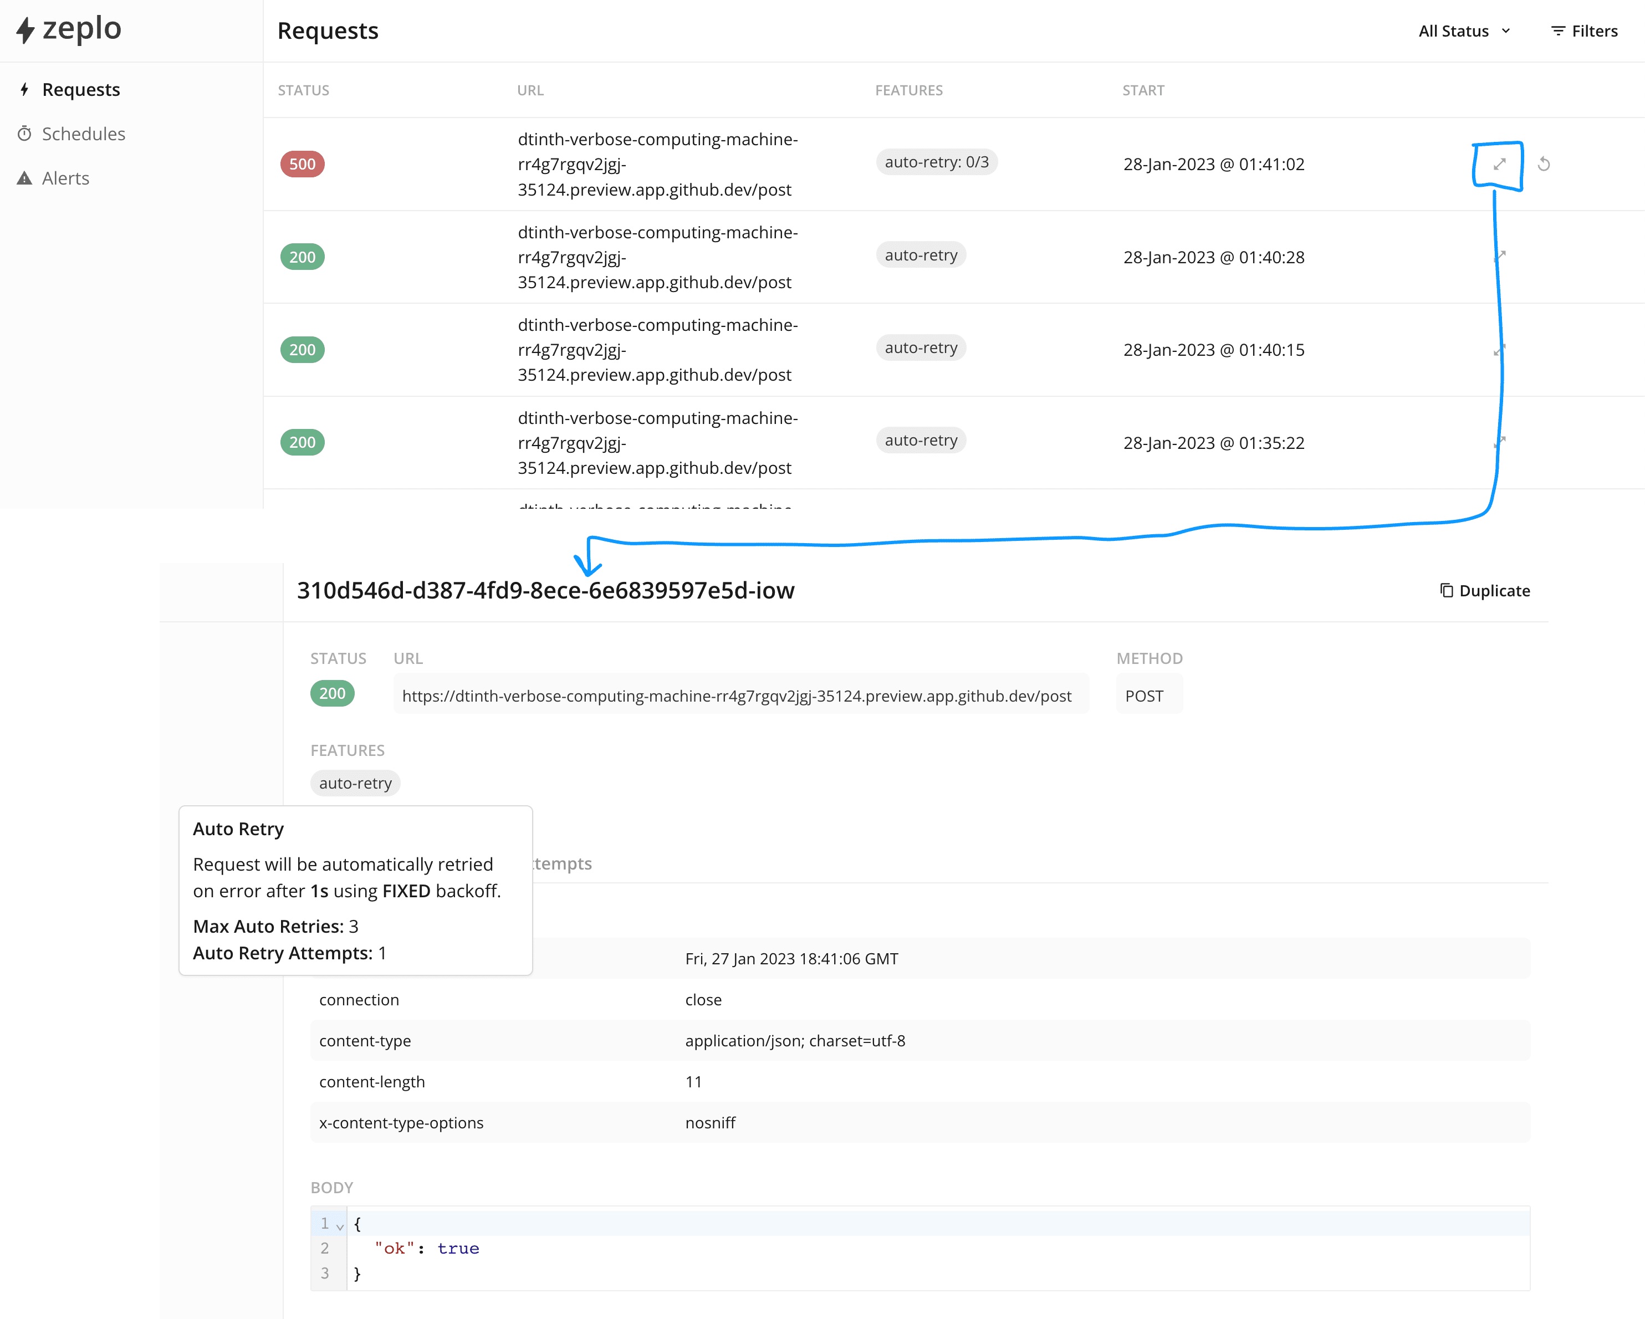The image size is (1645, 1319).
Task: Click the Schedules stopwatch icon
Action: coord(24,134)
